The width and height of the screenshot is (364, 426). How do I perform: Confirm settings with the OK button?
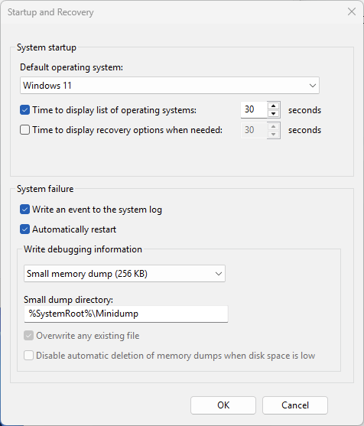pyautogui.click(x=223, y=405)
